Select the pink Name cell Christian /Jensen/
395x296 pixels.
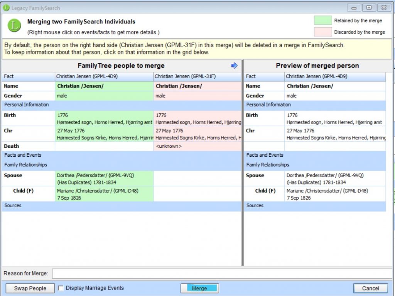(x=197, y=86)
